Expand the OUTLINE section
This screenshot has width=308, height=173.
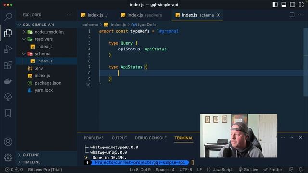46,155
